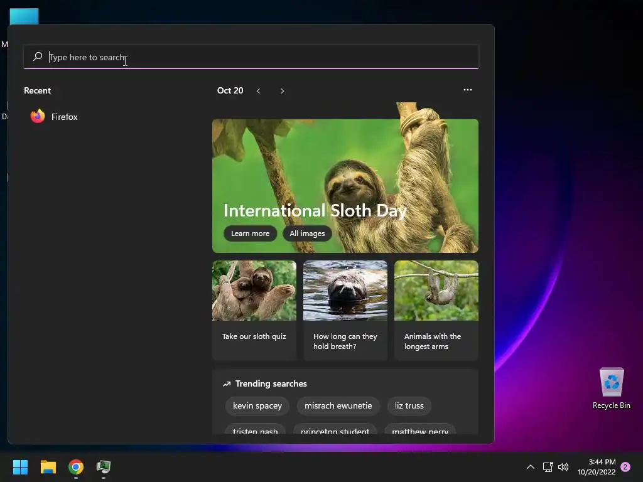Open the Windows Start button
Image resolution: width=643 pixels, height=482 pixels.
20,467
